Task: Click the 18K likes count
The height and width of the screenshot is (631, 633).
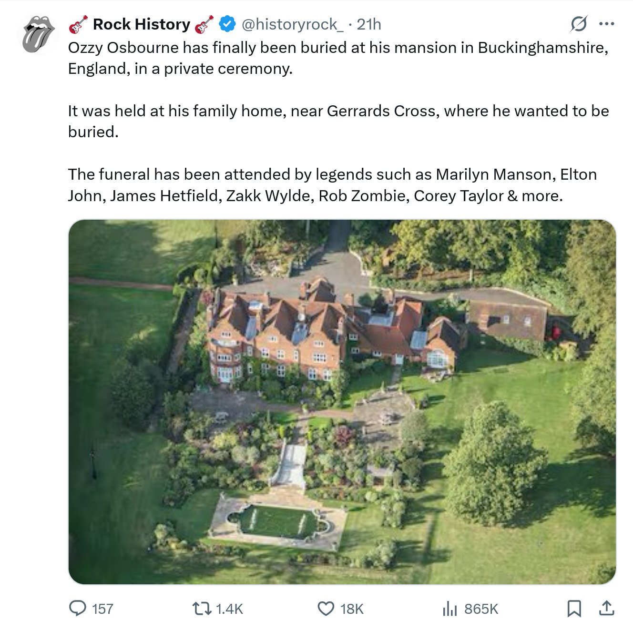Action: [352, 609]
